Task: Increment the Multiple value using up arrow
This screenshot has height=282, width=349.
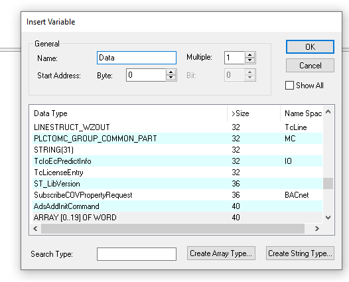Action: (249, 55)
